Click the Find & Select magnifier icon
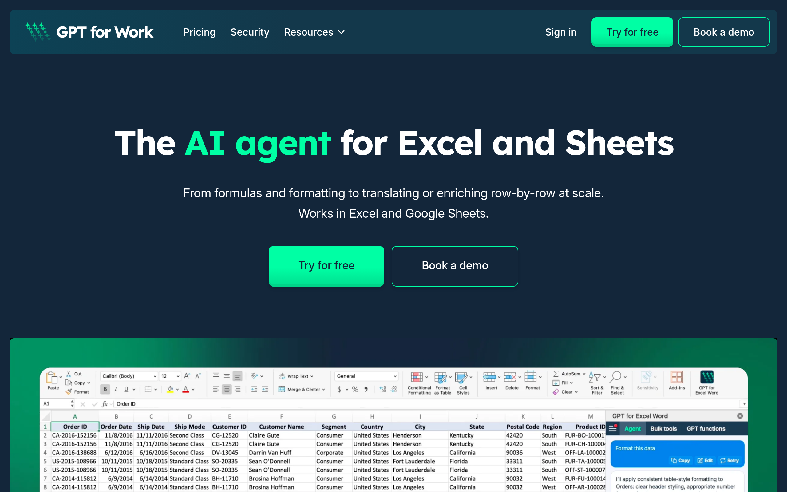787x492 pixels. (616, 377)
